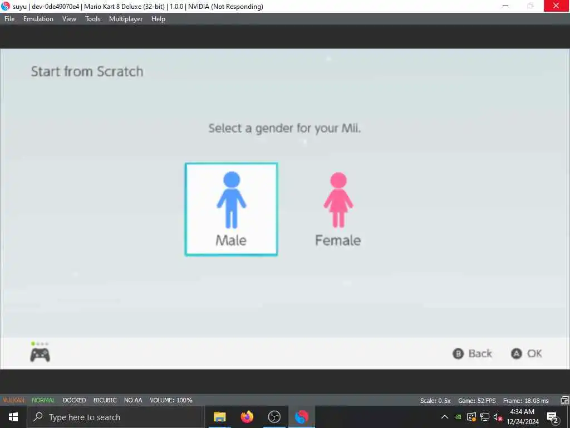Open the File menu
The height and width of the screenshot is (428, 570).
tap(9, 19)
